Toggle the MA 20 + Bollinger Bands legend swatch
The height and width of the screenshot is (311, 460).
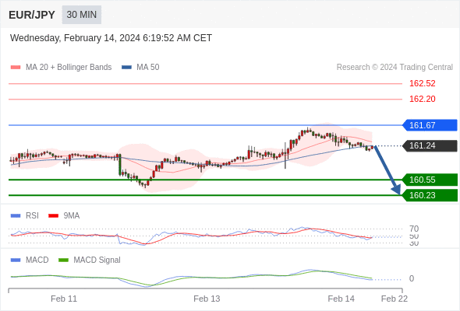coord(16,68)
